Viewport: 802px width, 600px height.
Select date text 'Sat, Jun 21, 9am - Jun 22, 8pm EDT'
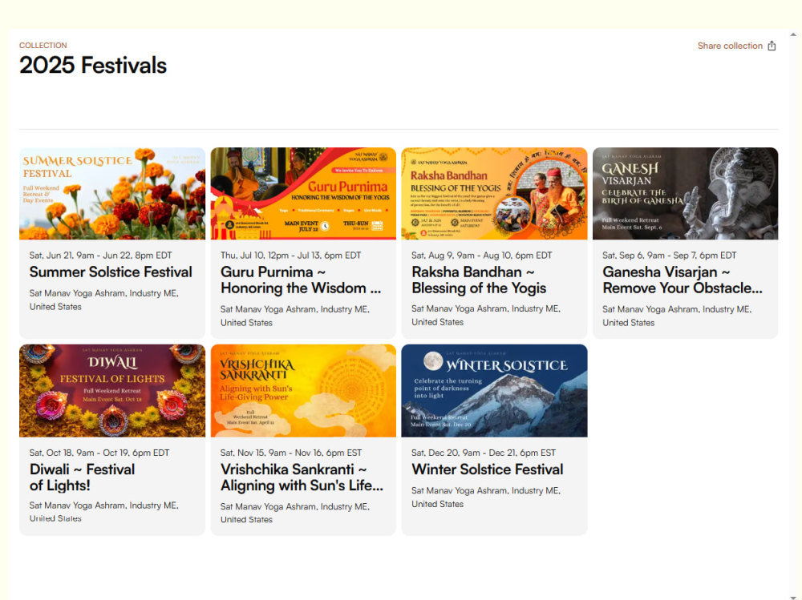pos(101,255)
